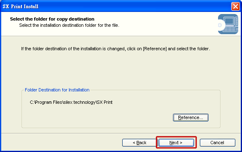Click the monitor screen of the header icon
This screenshot has width=242, height=152.
click(x=229, y=21)
